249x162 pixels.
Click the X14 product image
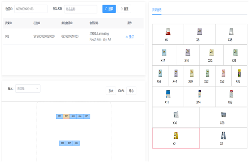click(x=199, y=94)
